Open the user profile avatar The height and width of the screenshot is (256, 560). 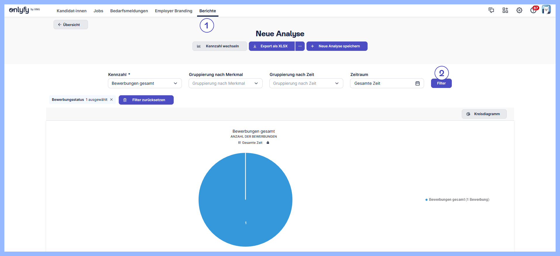(x=546, y=10)
